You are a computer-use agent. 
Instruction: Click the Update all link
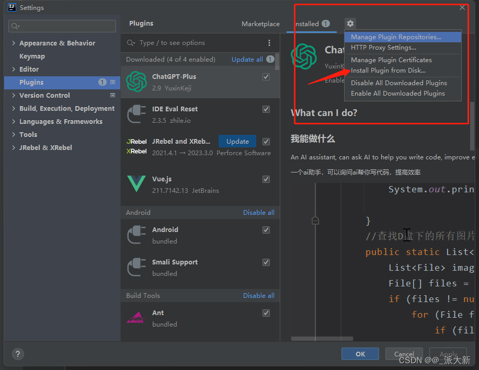(247, 59)
